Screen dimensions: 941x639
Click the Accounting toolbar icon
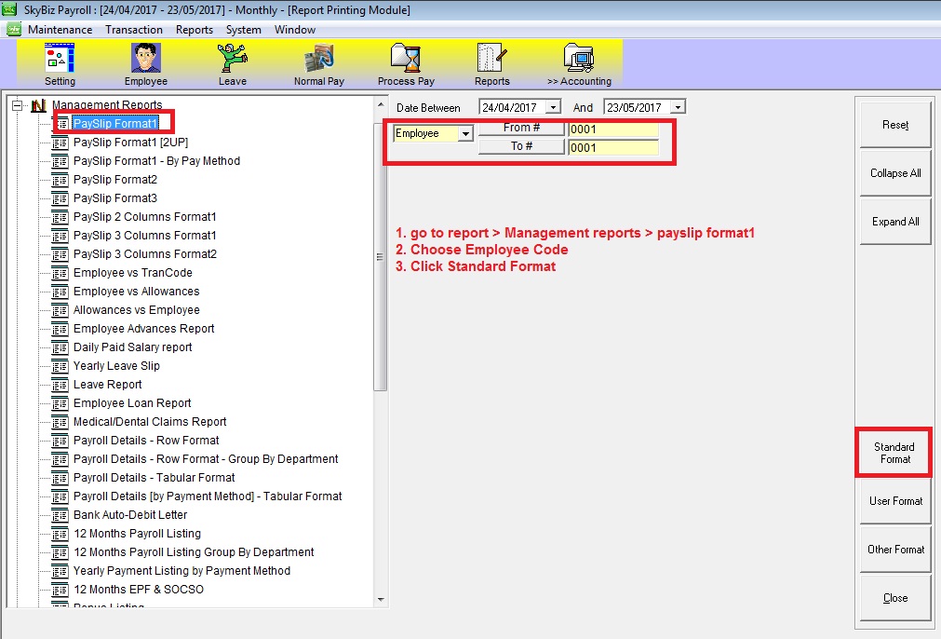(578, 59)
